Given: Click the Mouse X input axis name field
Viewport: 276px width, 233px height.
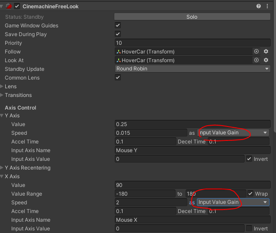Looking at the screenshot, I should (193, 220).
